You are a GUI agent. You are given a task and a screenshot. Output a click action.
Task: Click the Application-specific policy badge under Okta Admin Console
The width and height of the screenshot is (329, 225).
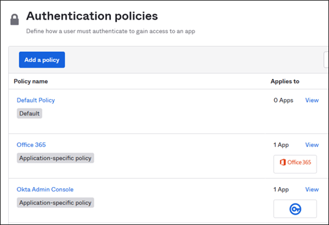click(x=55, y=203)
